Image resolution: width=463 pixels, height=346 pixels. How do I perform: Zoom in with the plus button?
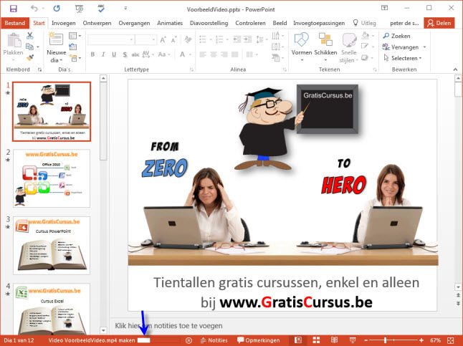421,340
